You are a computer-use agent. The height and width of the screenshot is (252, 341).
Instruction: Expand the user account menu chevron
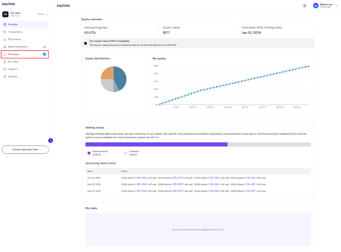[x=336, y=6]
